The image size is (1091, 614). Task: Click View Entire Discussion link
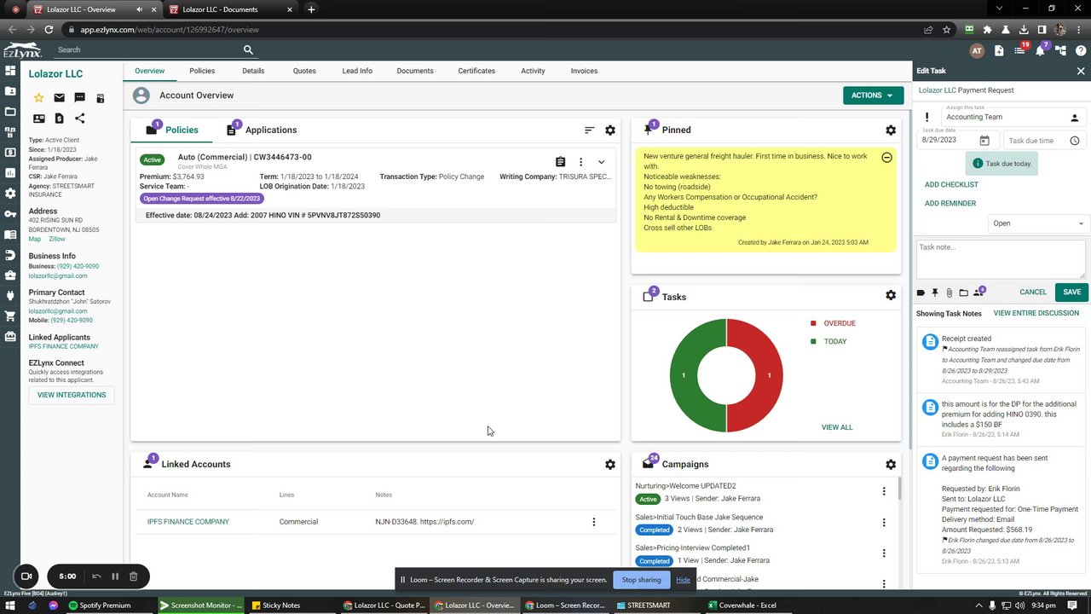pyautogui.click(x=1036, y=314)
